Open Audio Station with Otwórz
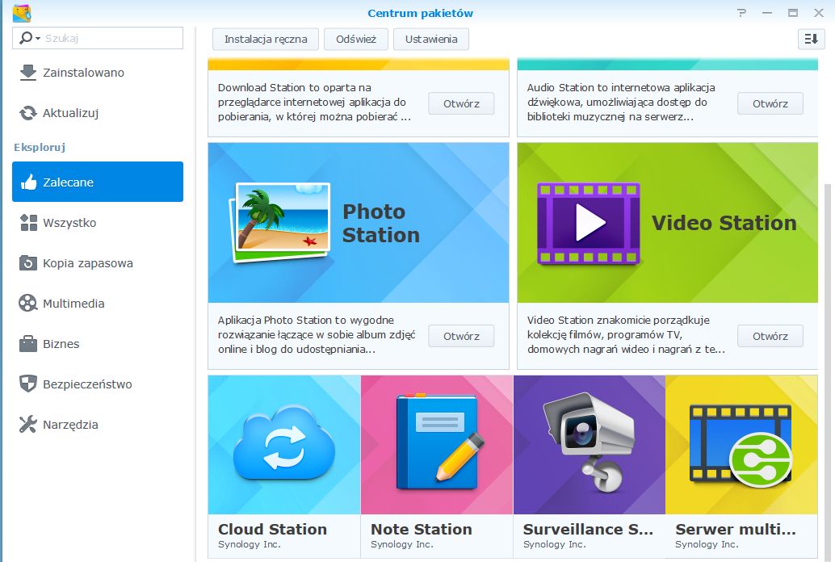 (x=770, y=104)
